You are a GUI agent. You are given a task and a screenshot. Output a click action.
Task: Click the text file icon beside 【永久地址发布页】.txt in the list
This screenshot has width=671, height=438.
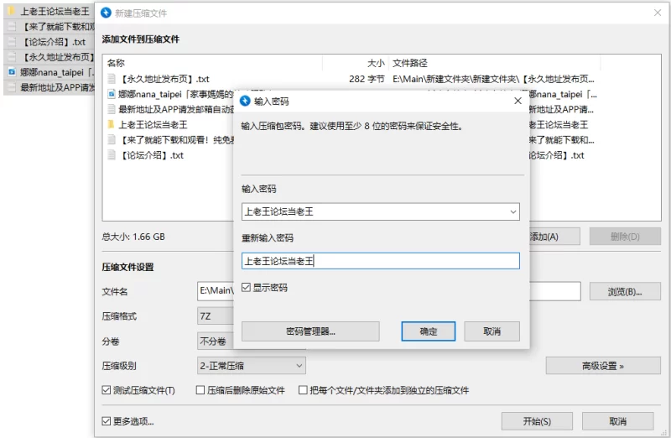coord(112,79)
